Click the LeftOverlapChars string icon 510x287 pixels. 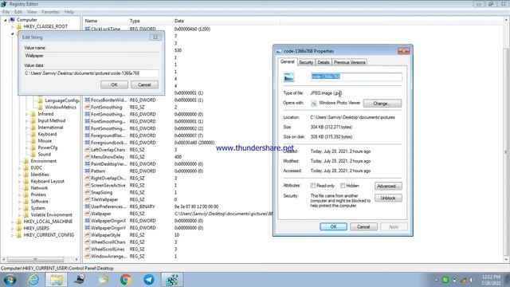[87, 150]
